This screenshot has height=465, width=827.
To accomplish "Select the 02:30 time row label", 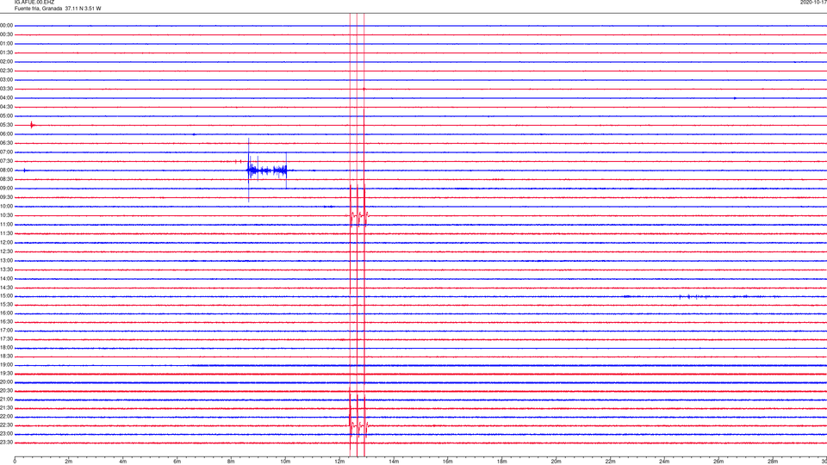I will click(6, 71).
